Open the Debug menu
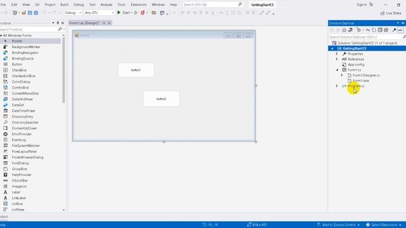The image size is (406, 228). (x=79, y=4)
